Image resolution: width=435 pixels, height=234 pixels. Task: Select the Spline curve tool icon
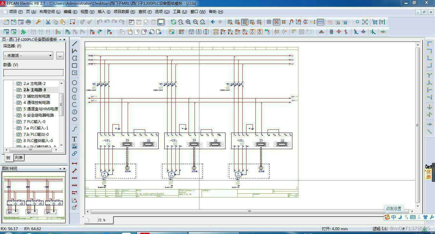[x=75, y=129]
